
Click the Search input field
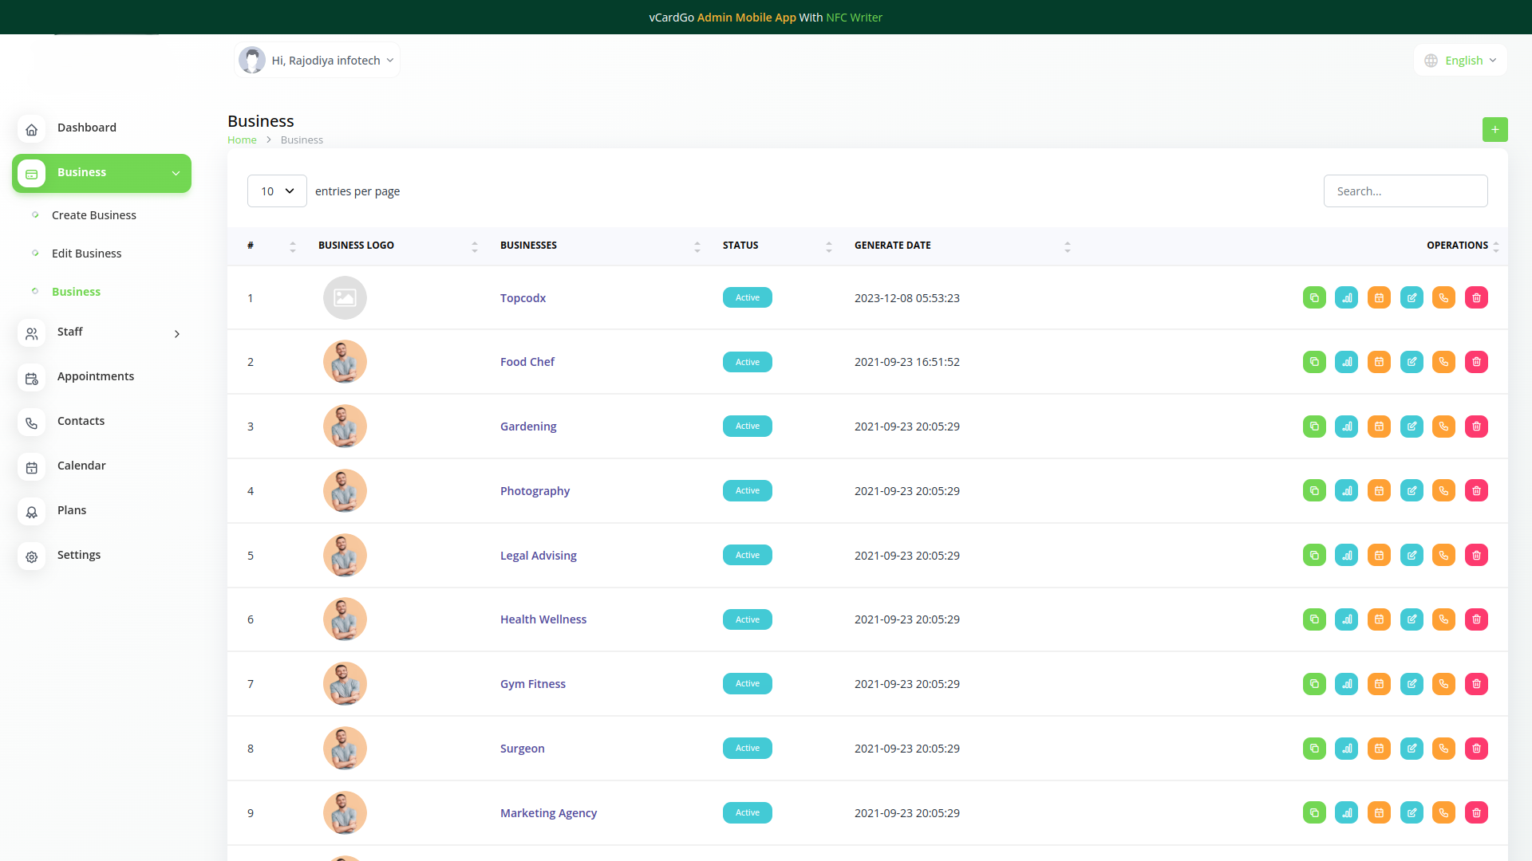coord(1405,191)
